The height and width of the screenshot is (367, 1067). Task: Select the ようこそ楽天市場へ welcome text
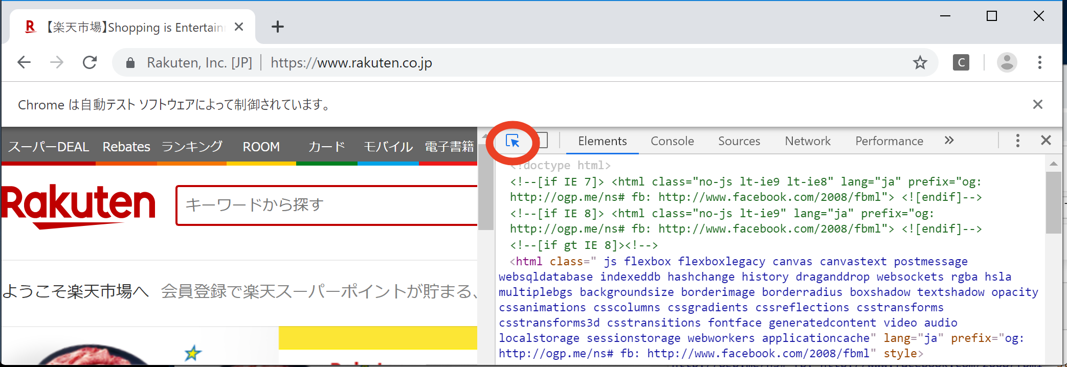[x=75, y=291]
